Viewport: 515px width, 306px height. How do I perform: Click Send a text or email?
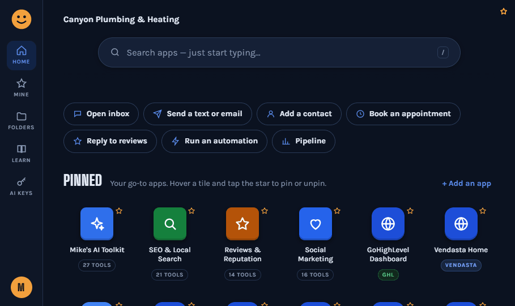[x=198, y=114]
